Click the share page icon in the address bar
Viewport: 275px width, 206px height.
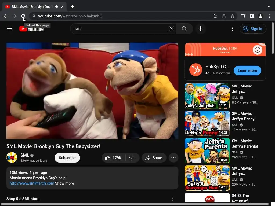tap(224, 16)
